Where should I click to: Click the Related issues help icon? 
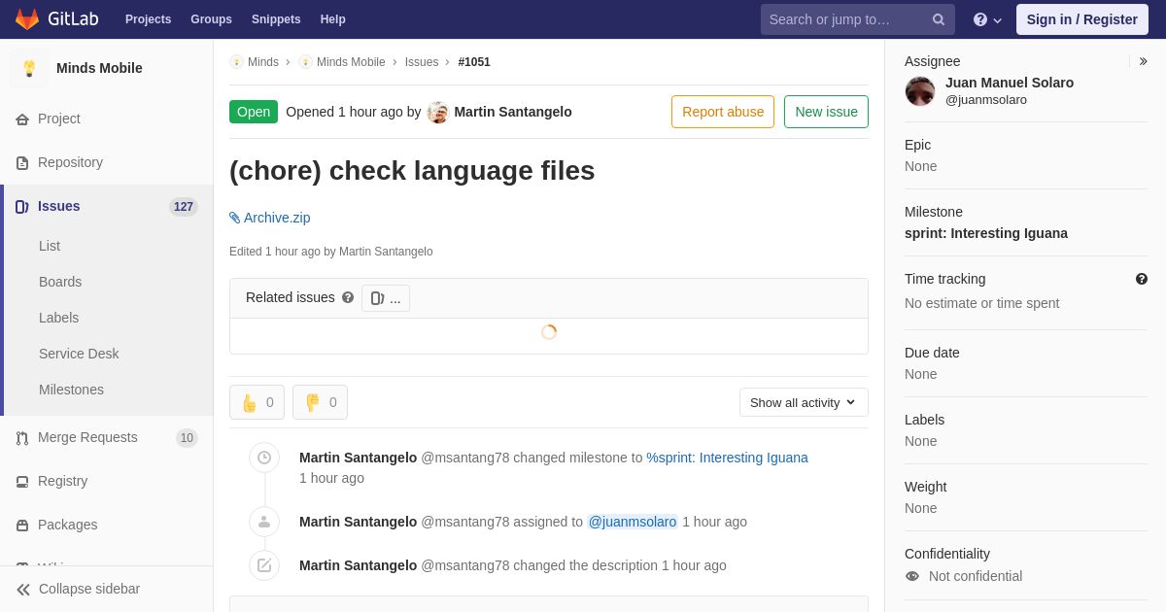click(348, 297)
